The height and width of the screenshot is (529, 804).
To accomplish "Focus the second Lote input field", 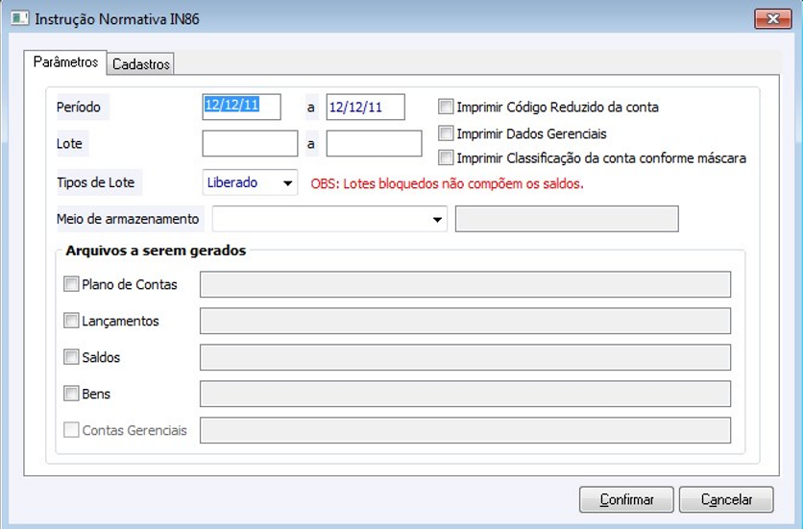I will (x=374, y=143).
